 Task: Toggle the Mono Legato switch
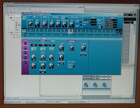tap(102, 19)
